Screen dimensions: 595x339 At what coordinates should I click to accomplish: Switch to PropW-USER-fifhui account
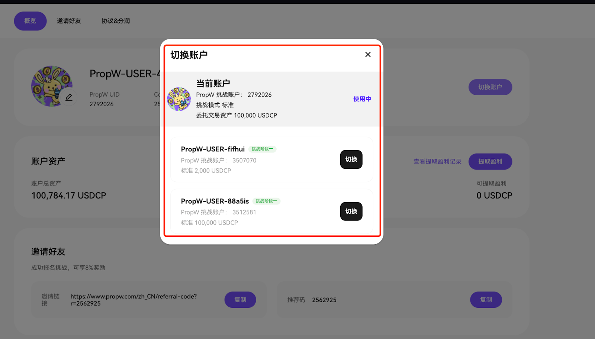click(351, 159)
